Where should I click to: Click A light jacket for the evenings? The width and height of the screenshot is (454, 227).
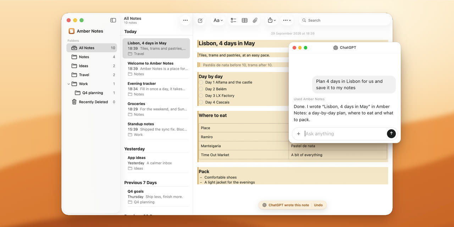point(229,182)
